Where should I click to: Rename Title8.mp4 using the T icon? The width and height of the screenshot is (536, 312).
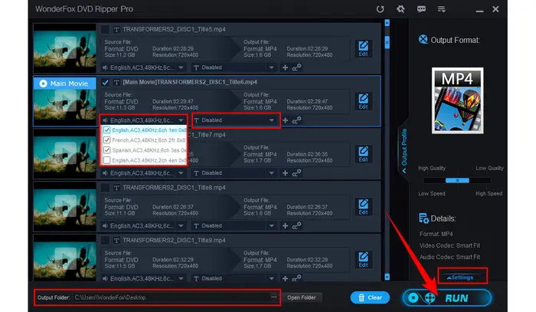click(x=116, y=188)
